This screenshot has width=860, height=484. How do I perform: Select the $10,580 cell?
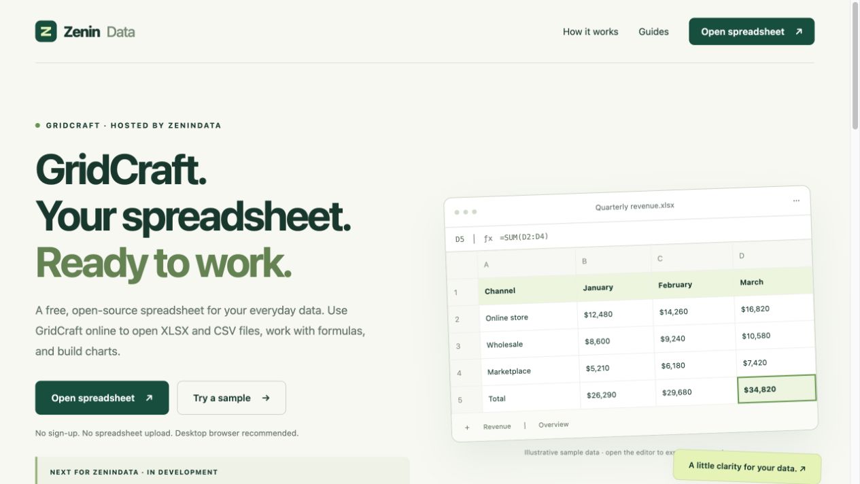775,336
